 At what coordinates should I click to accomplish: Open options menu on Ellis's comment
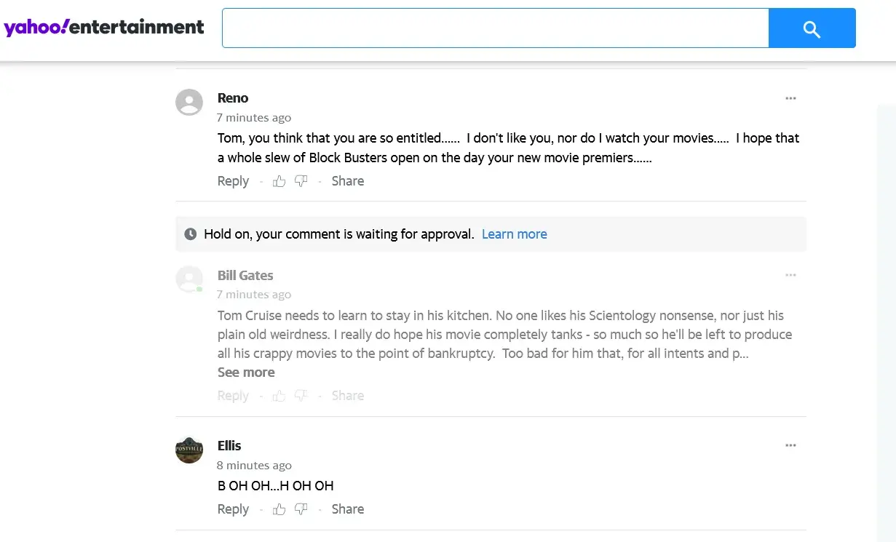(790, 445)
